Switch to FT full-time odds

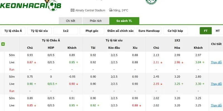[x=206, y=31]
